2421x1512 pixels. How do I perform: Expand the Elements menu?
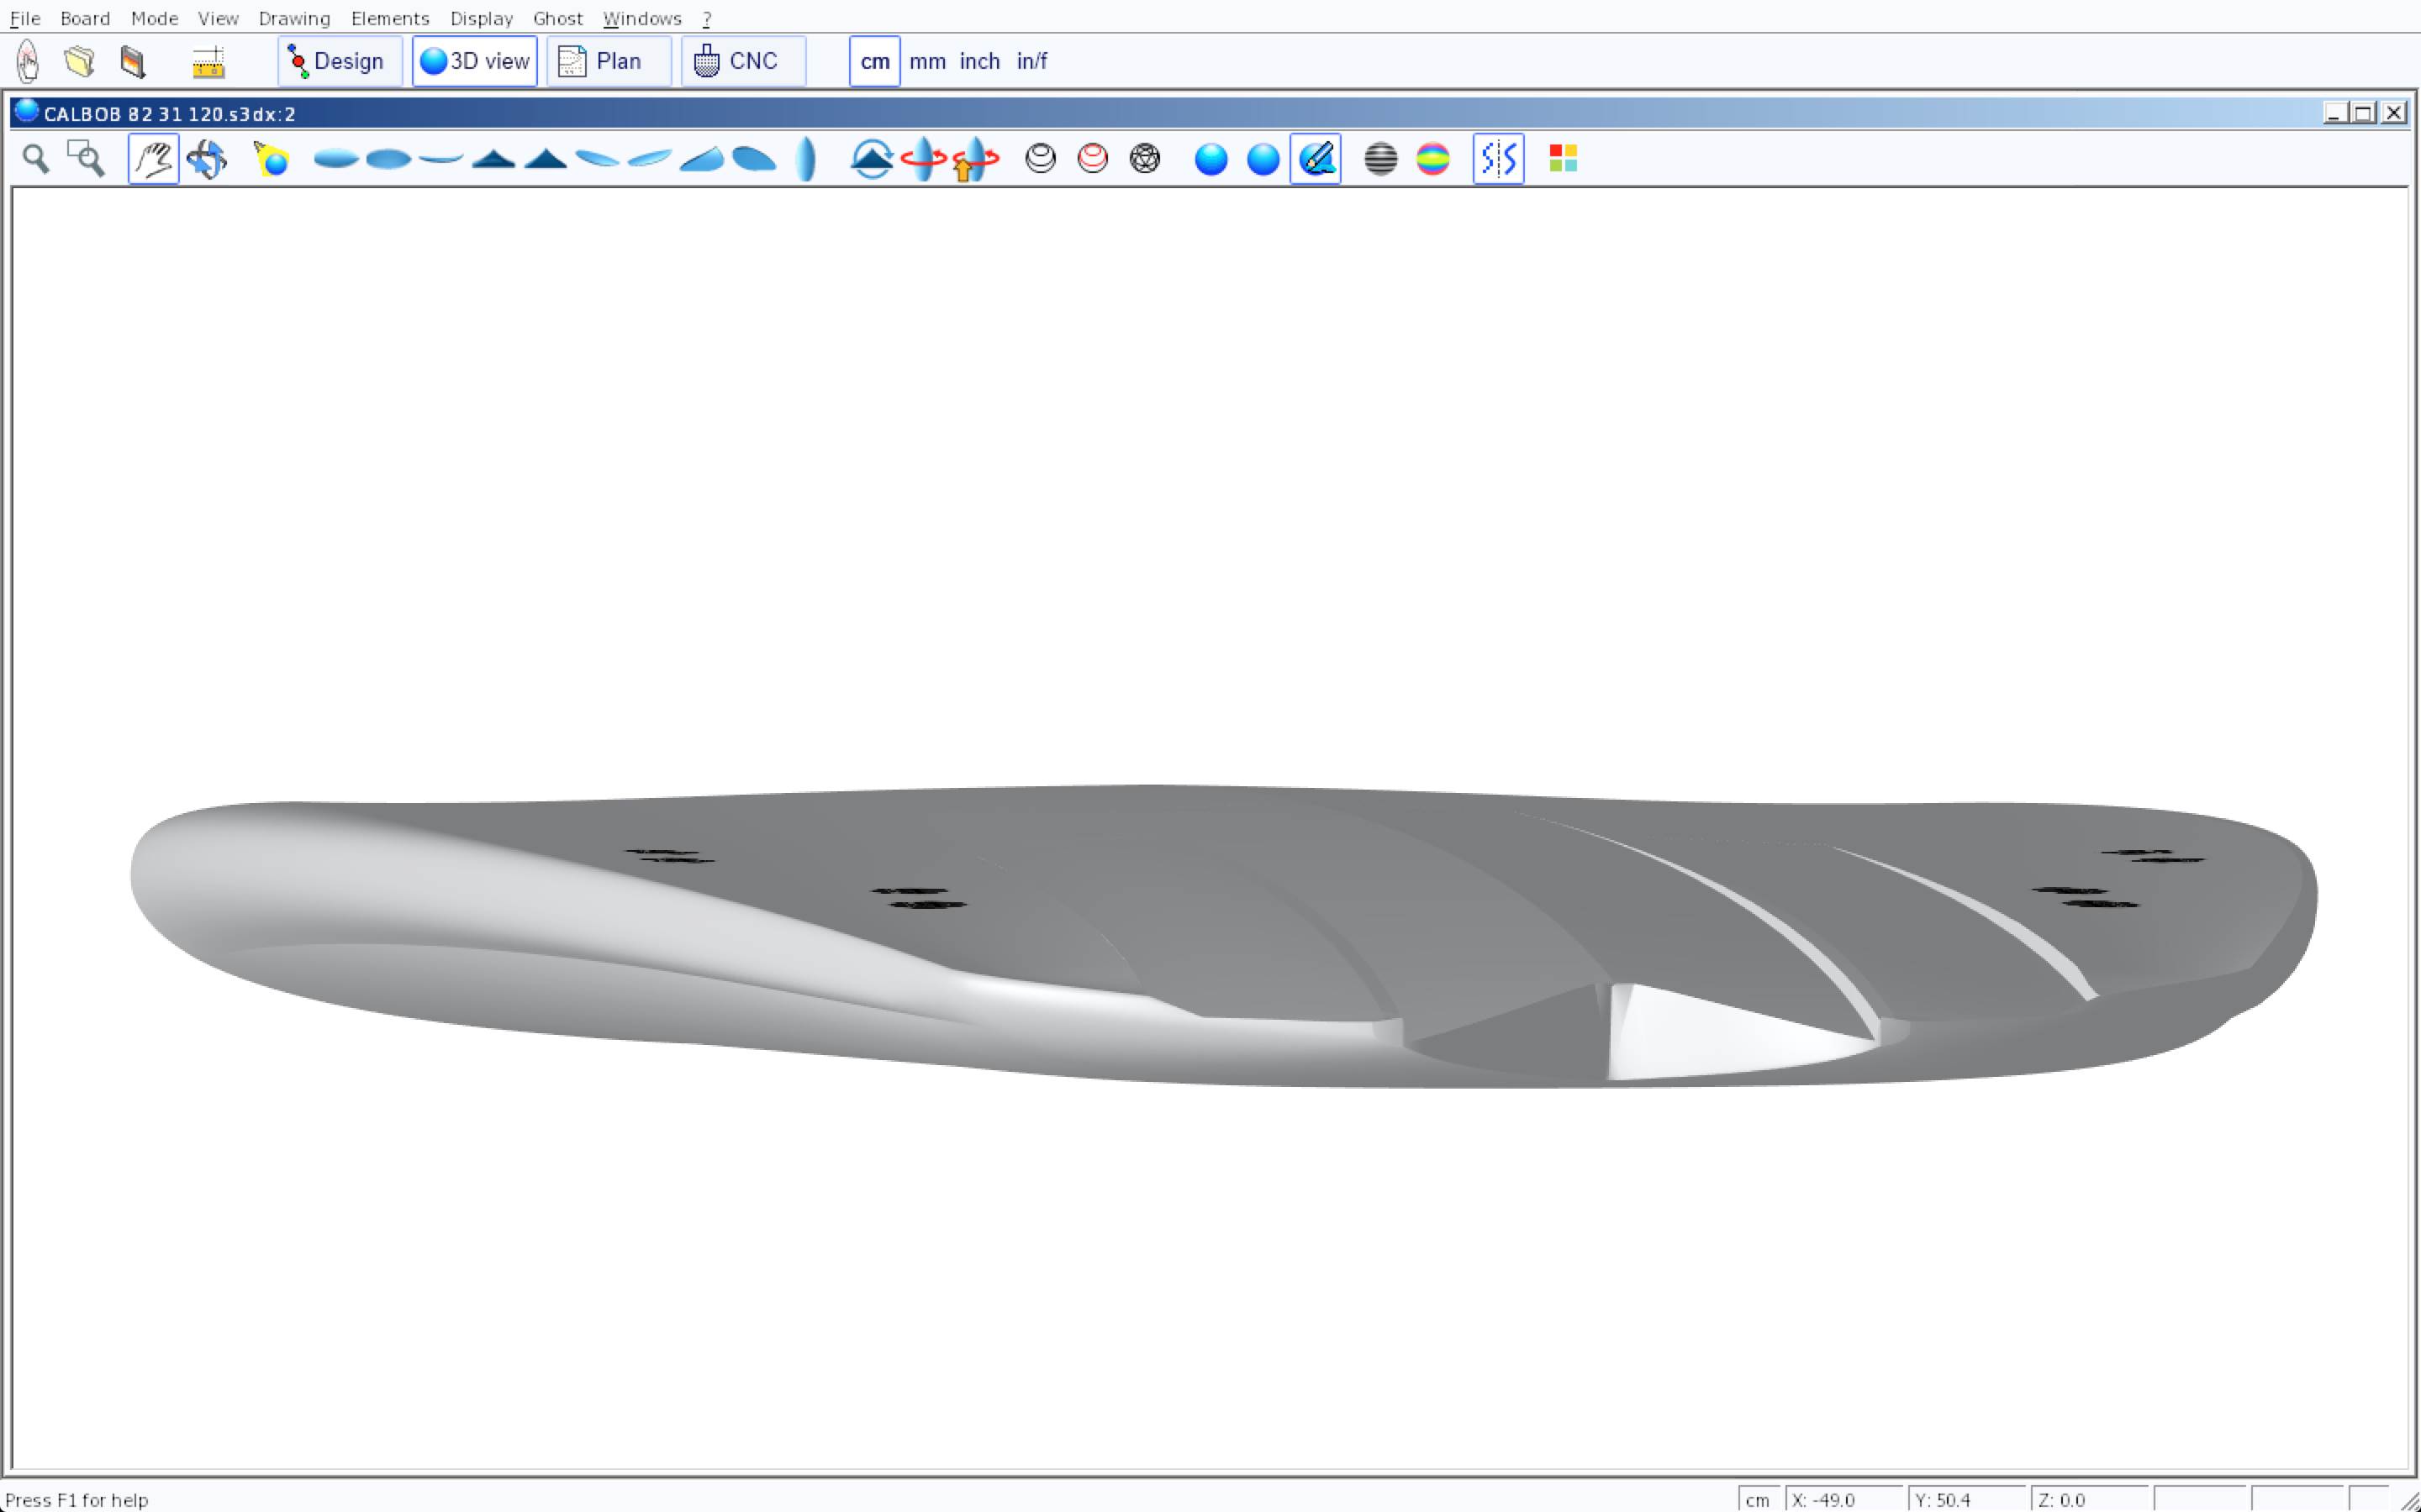(x=389, y=18)
